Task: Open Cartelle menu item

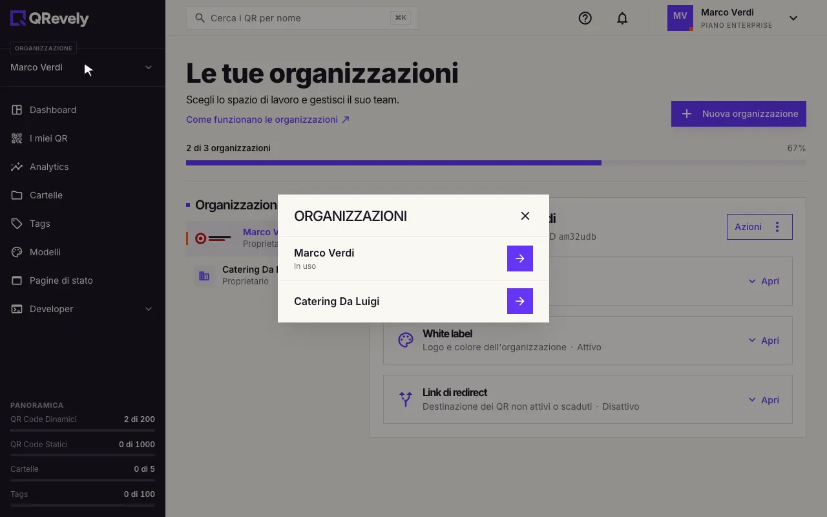Action: coord(83,195)
